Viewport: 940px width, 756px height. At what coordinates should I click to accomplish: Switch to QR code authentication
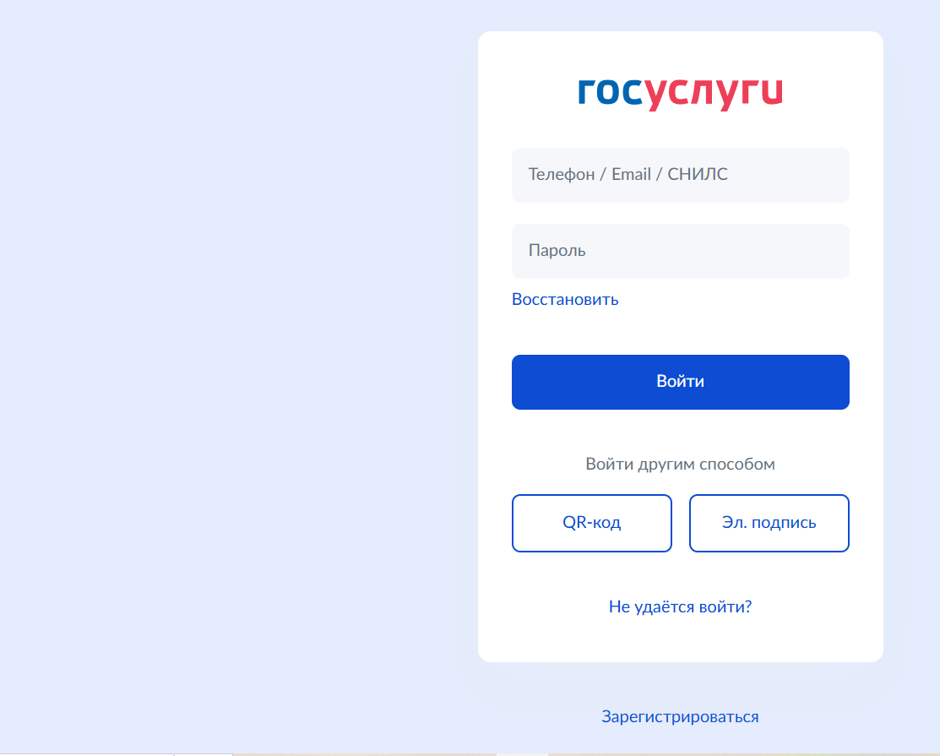click(591, 523)
